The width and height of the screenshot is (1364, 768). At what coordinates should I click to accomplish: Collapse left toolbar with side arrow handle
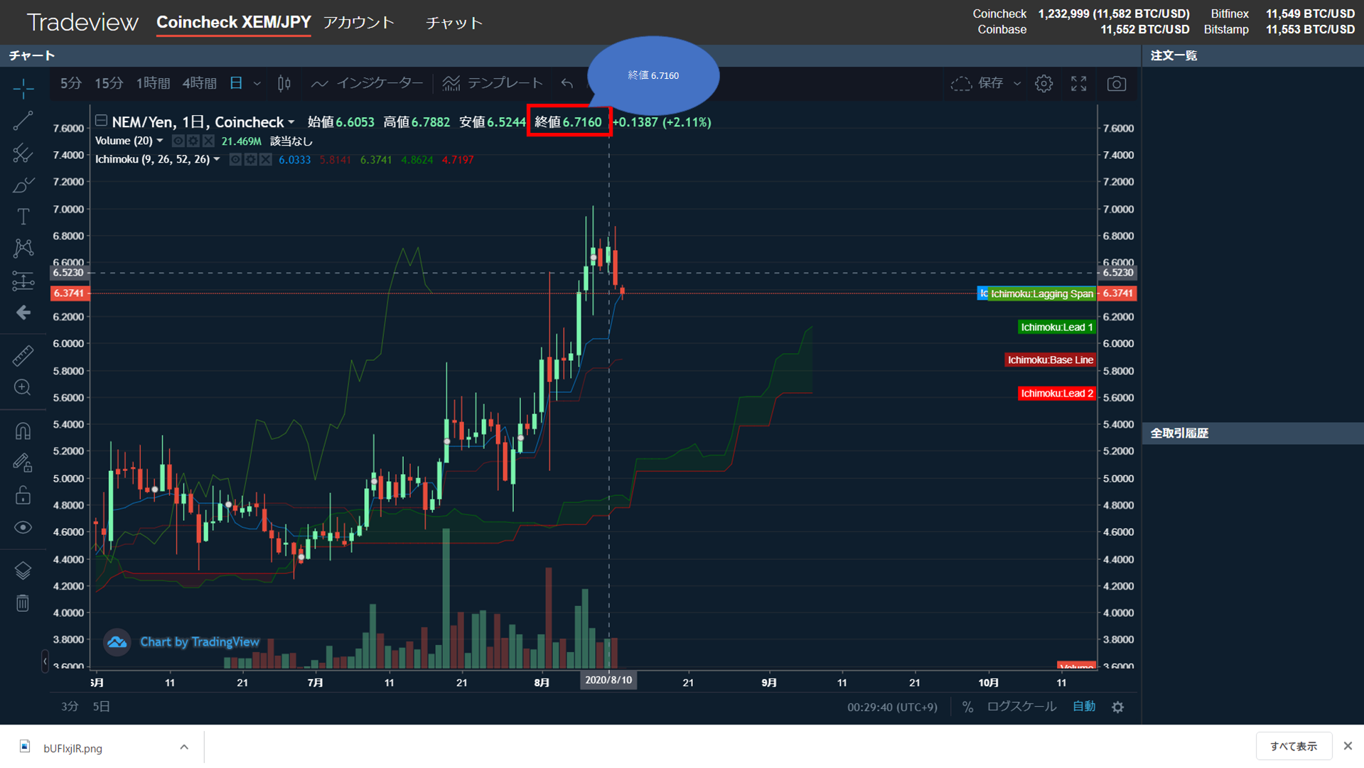click(x=45, y=661)
